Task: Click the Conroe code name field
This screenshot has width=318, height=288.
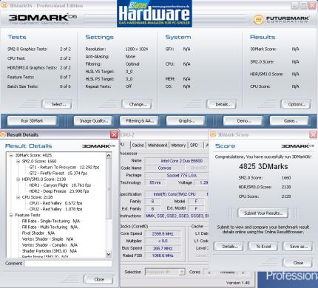Action: pos(164,168)
